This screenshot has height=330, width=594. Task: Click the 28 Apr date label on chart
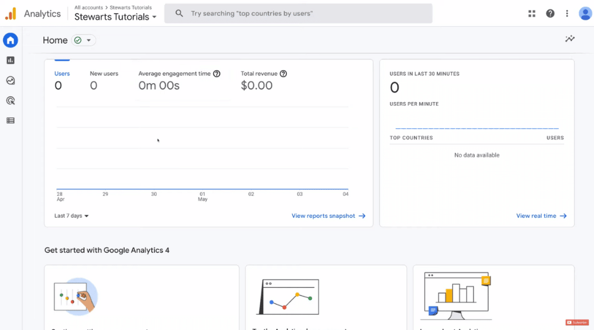point(60,196)
